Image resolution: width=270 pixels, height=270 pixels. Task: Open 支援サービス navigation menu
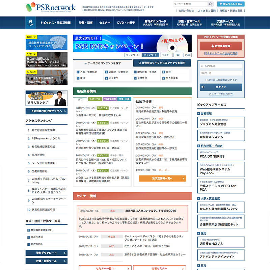(x=225, y=23)
